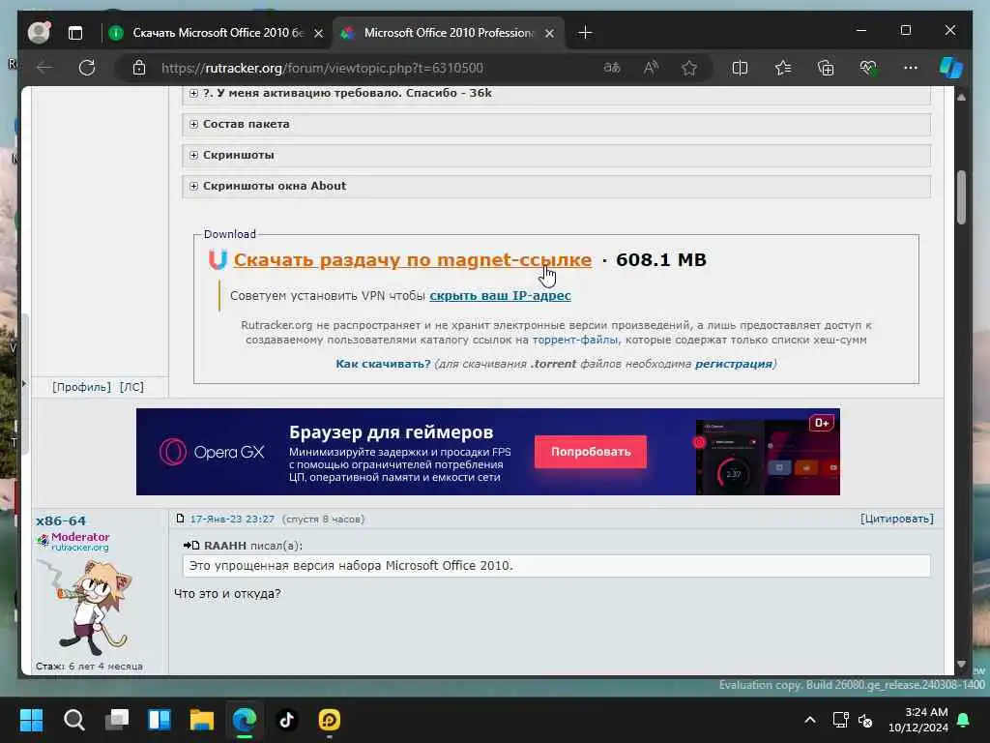This screenshot has height=743, width=990.
Task: Open the Collections icon
Action: click(x=826, y=68)
